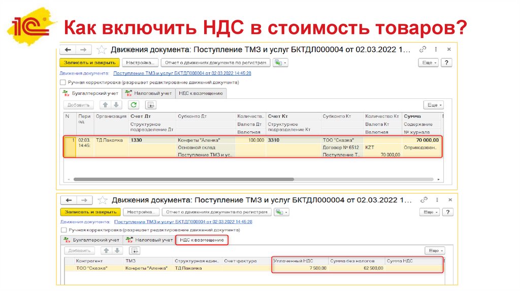Expand 'Еще' menu above upper table
The width and height of the screenshot is (520, 291).
[434, 105]
